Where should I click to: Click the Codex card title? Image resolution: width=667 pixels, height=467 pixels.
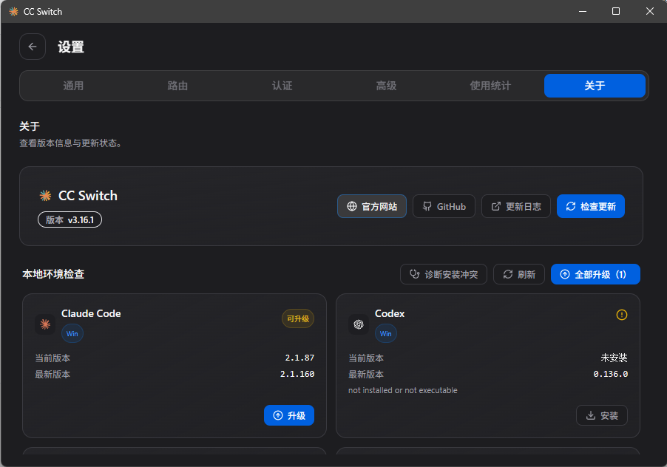[390, 313]
